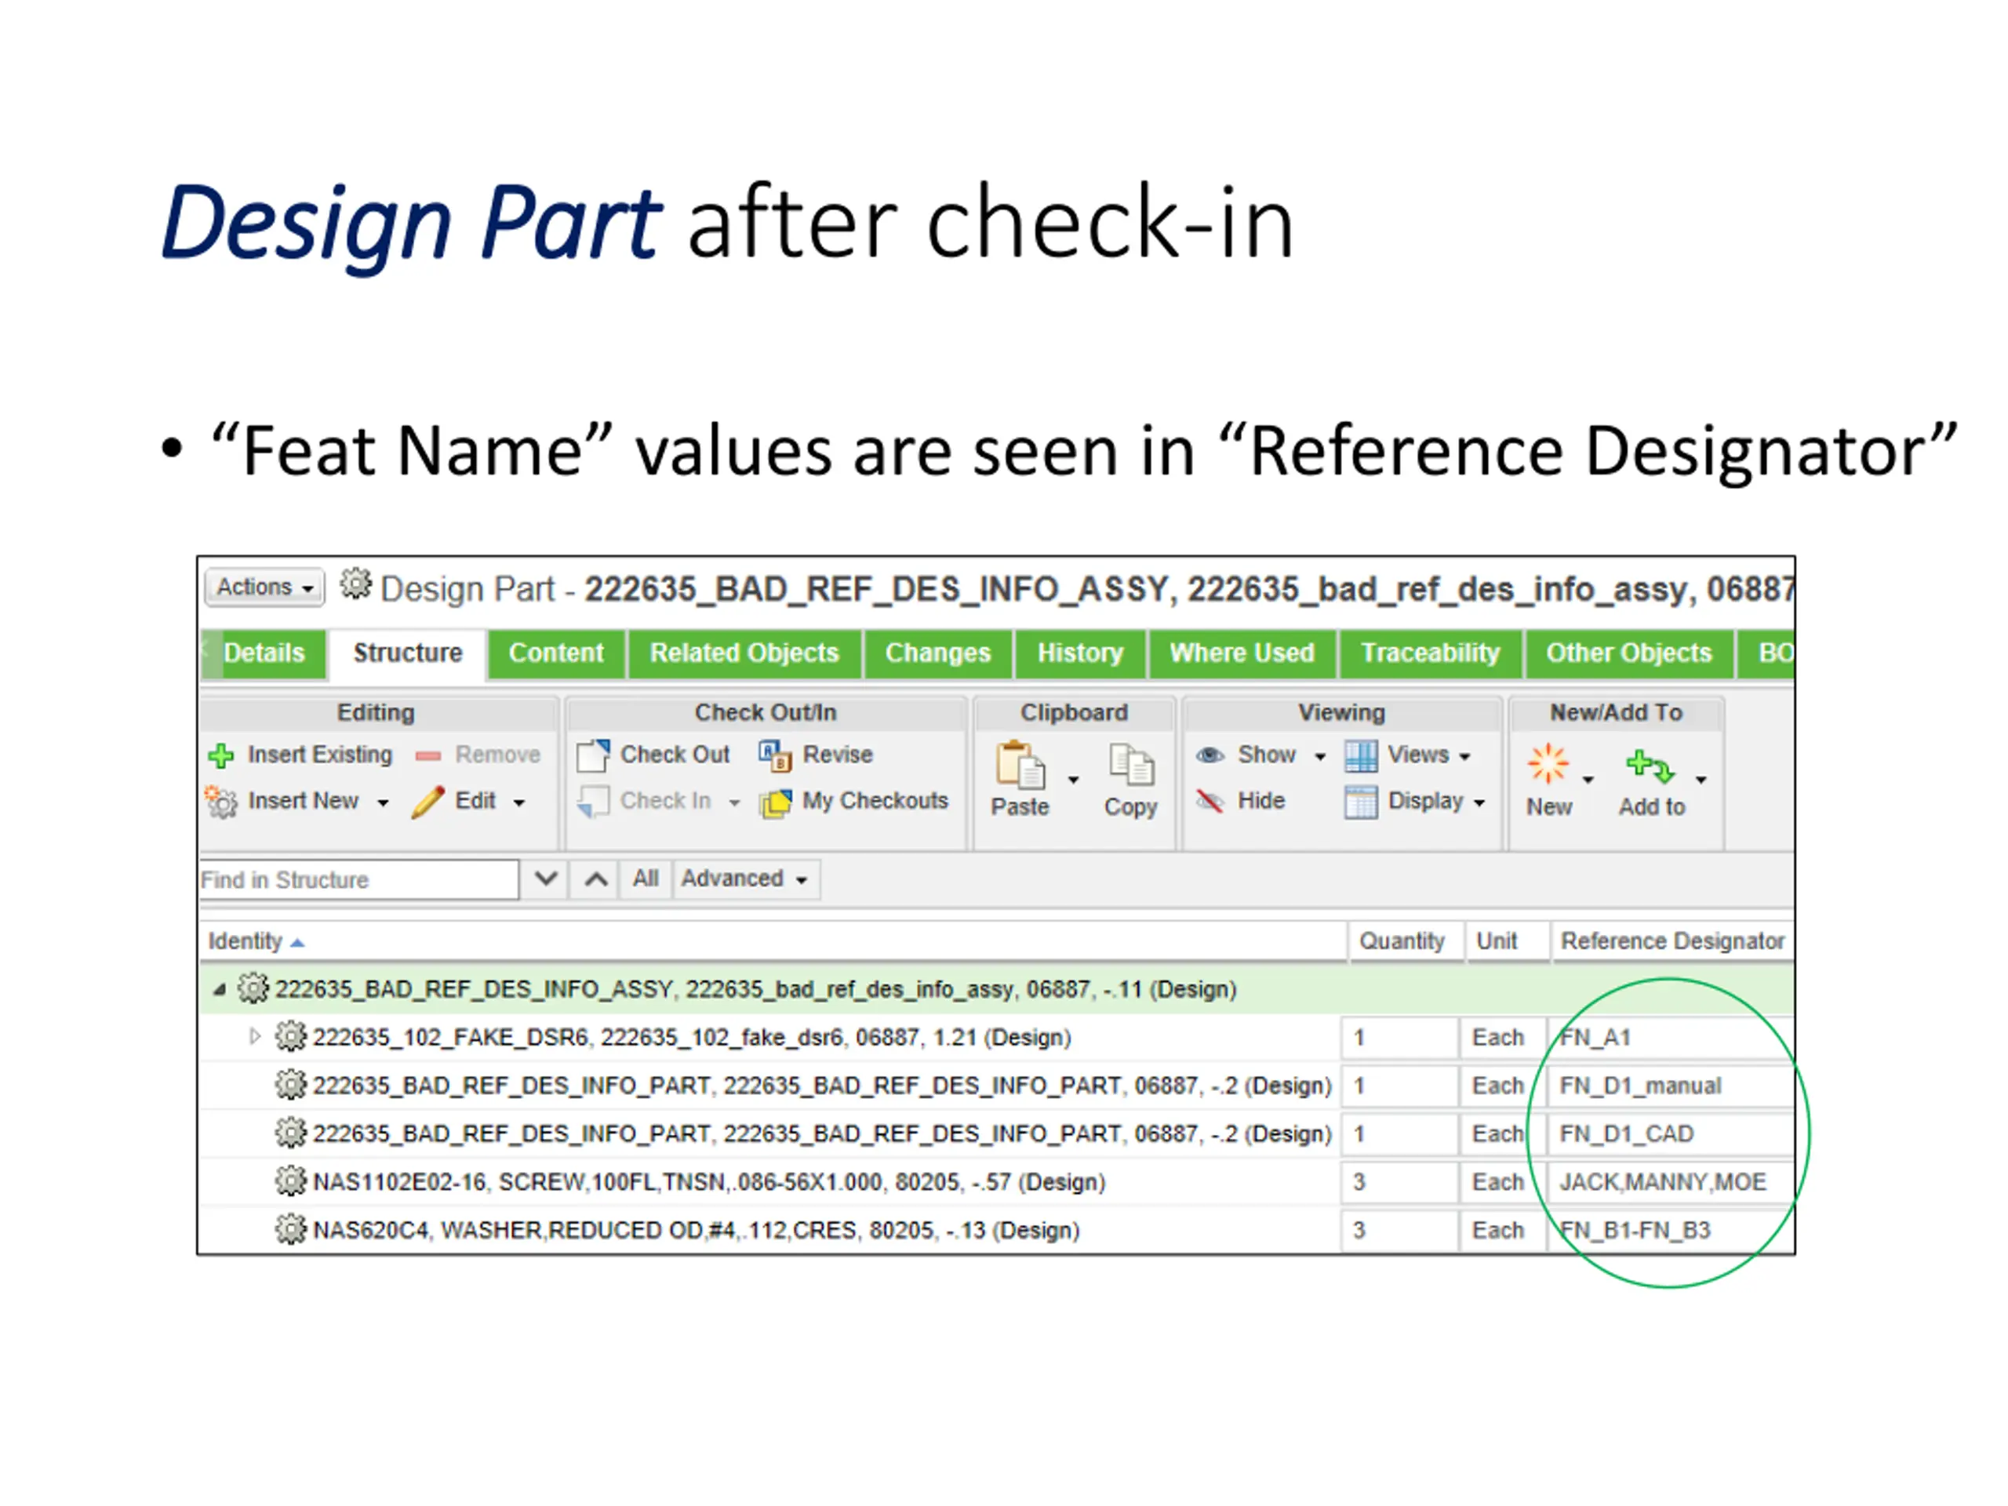
Task: Open the Traceability tab
Action: click(x=1430, y=653)
